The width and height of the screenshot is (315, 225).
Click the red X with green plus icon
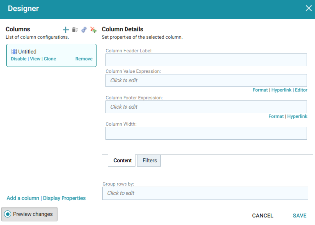tap(93, 30)
